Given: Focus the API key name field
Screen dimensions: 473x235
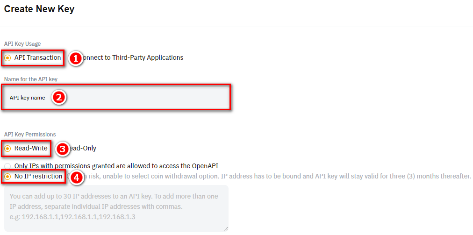Looking at the screenshot, I should pos(116,98).
